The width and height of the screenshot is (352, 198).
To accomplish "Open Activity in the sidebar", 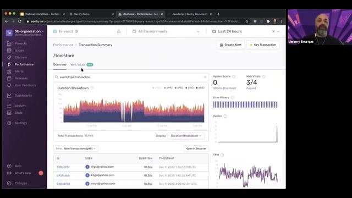I will (20, 106).
